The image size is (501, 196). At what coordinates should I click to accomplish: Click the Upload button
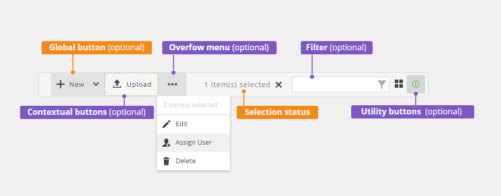pos(131,84)
